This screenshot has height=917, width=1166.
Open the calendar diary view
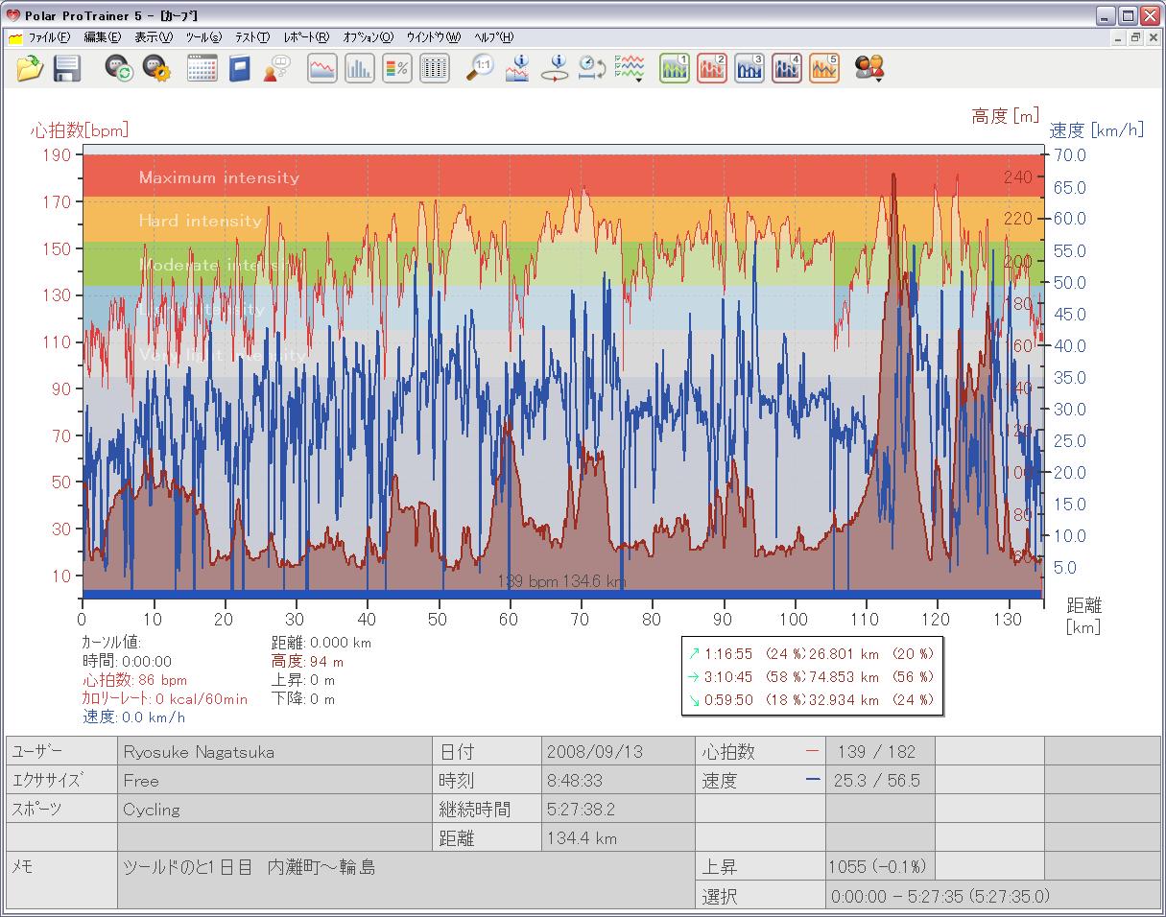coord(202,68)
